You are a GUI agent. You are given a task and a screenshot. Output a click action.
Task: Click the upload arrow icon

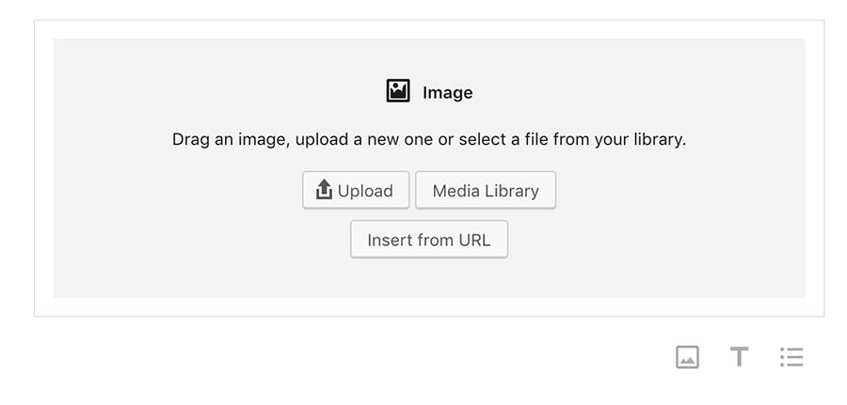(x=324, y=190)
